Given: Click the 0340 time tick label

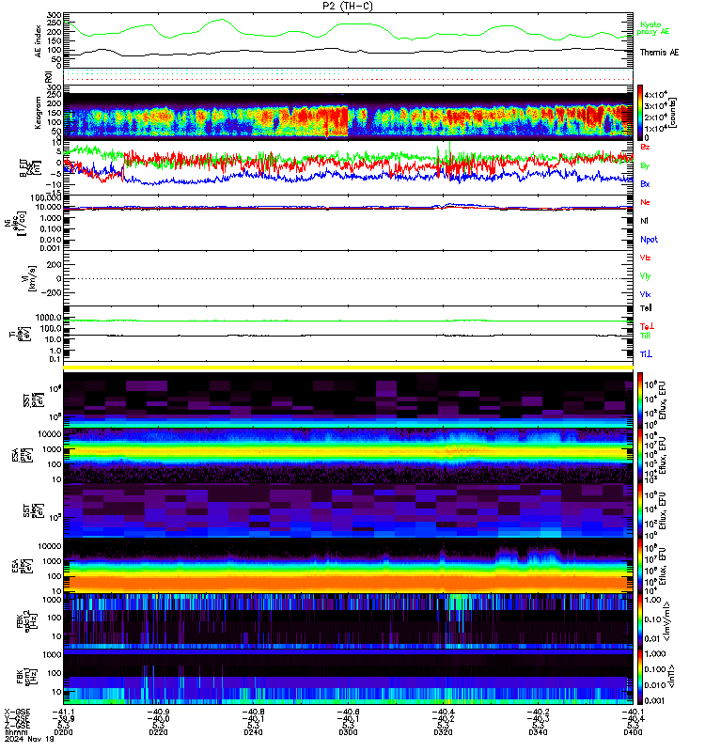Looking at the screenshot, I should 538,732.
